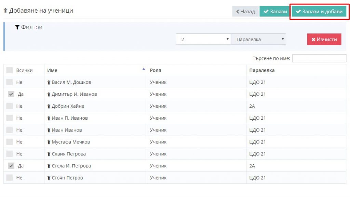Screen dimensions: 350x197
Task: Click the Роля column header
Action: click(156, 70)
